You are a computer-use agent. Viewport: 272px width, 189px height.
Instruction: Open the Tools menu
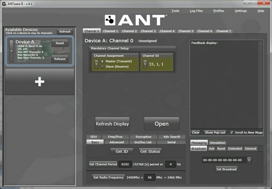[x=175, y=11]
